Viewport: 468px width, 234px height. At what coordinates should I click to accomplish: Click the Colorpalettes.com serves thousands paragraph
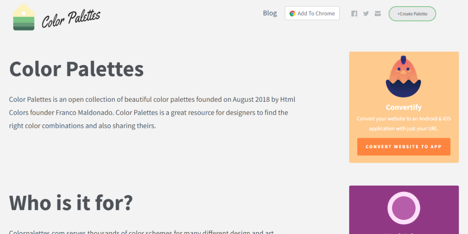(141, 232)
